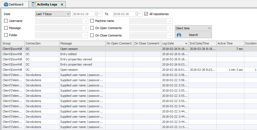Select the Entry edited log row
This screenshot has height=130, width=257.
tap(129, 54)
